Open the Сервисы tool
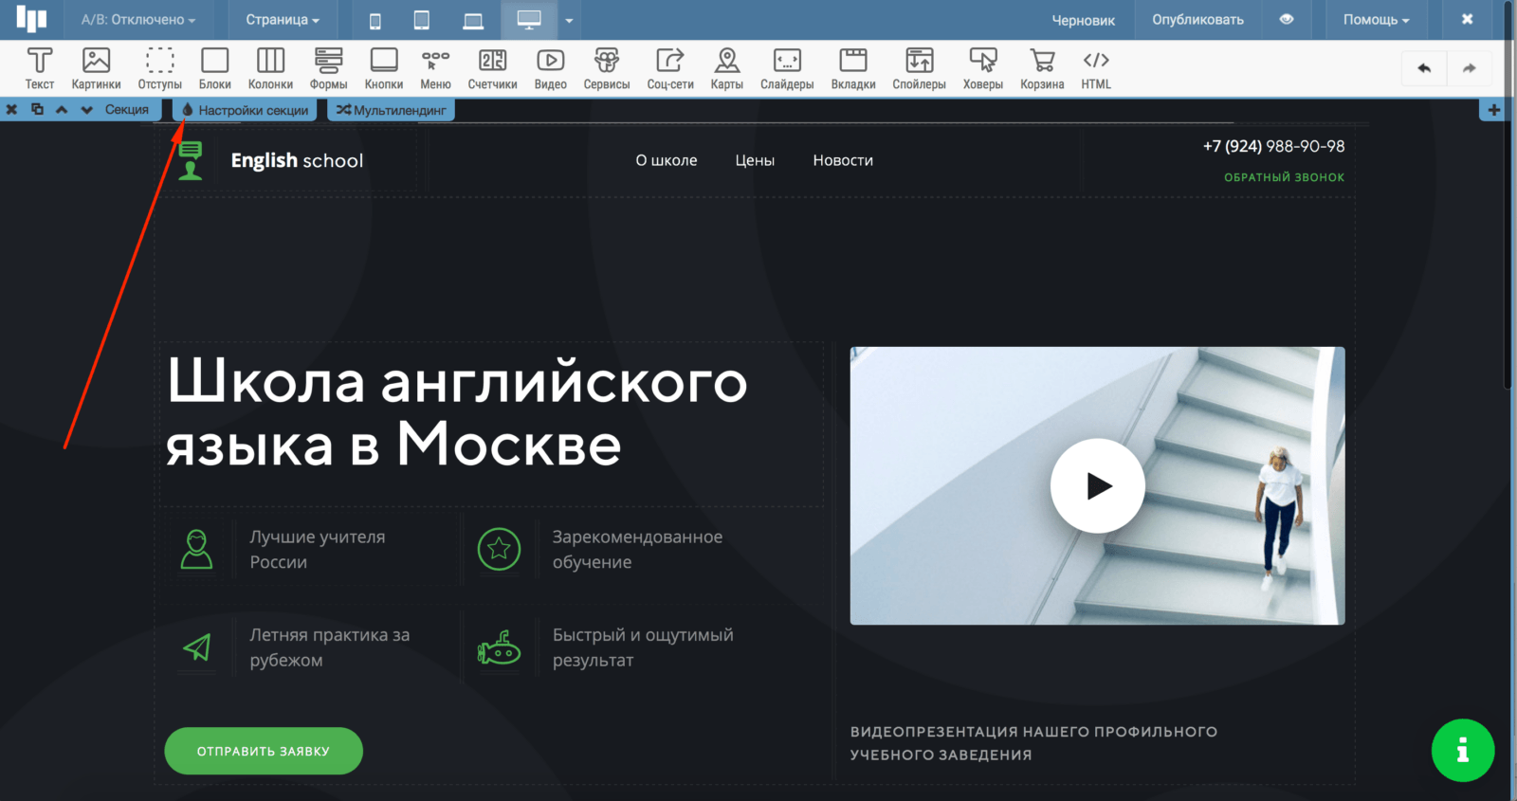The width and height of the screenshot is (1517, 801). pyautogui.click(x=607, y=69)
